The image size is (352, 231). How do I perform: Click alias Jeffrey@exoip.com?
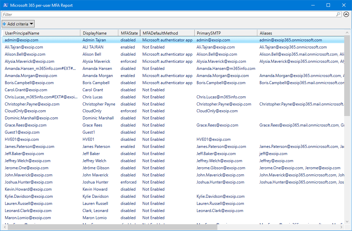[x=276, y=161]
